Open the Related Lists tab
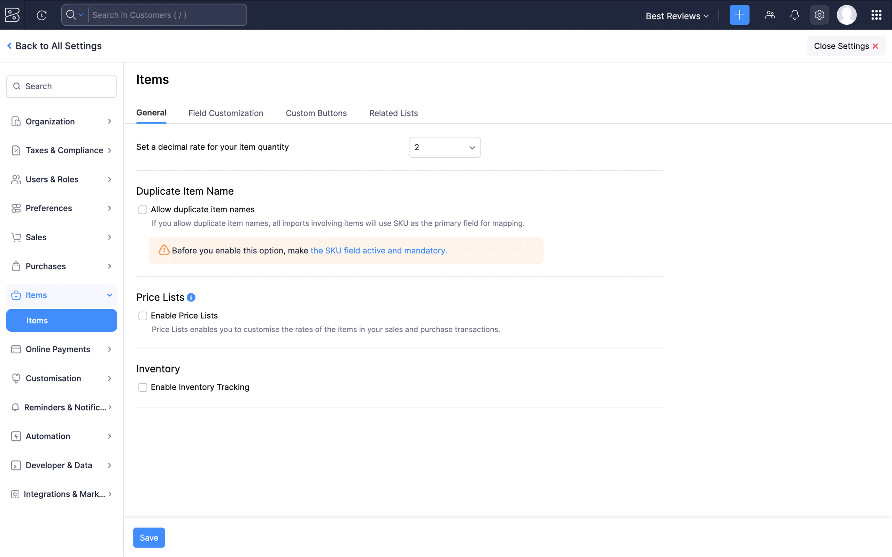892x557 pixels. pos(393,113)
